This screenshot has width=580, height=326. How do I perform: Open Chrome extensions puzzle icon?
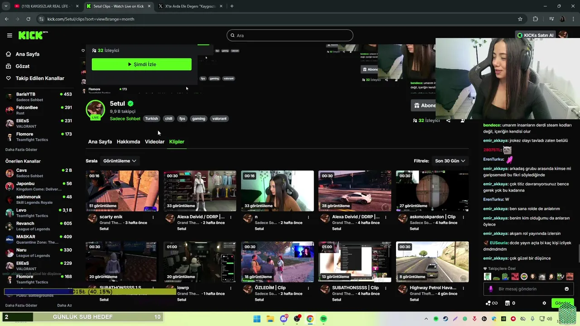[x=536, y=19]
